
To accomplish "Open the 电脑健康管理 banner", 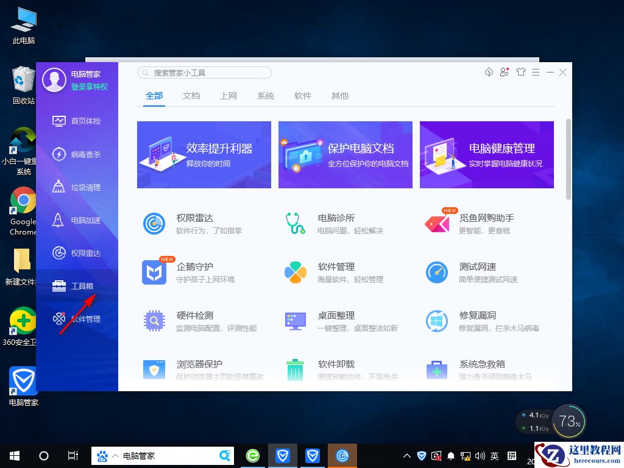I will 486,154.
